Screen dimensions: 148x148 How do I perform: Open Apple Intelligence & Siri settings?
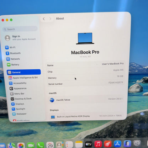pos(23,78)
